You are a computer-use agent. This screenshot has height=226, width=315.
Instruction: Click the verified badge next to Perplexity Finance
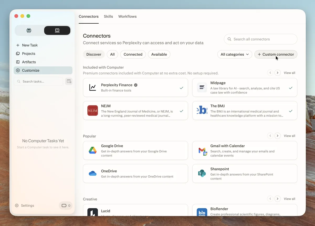coord(136,85)
